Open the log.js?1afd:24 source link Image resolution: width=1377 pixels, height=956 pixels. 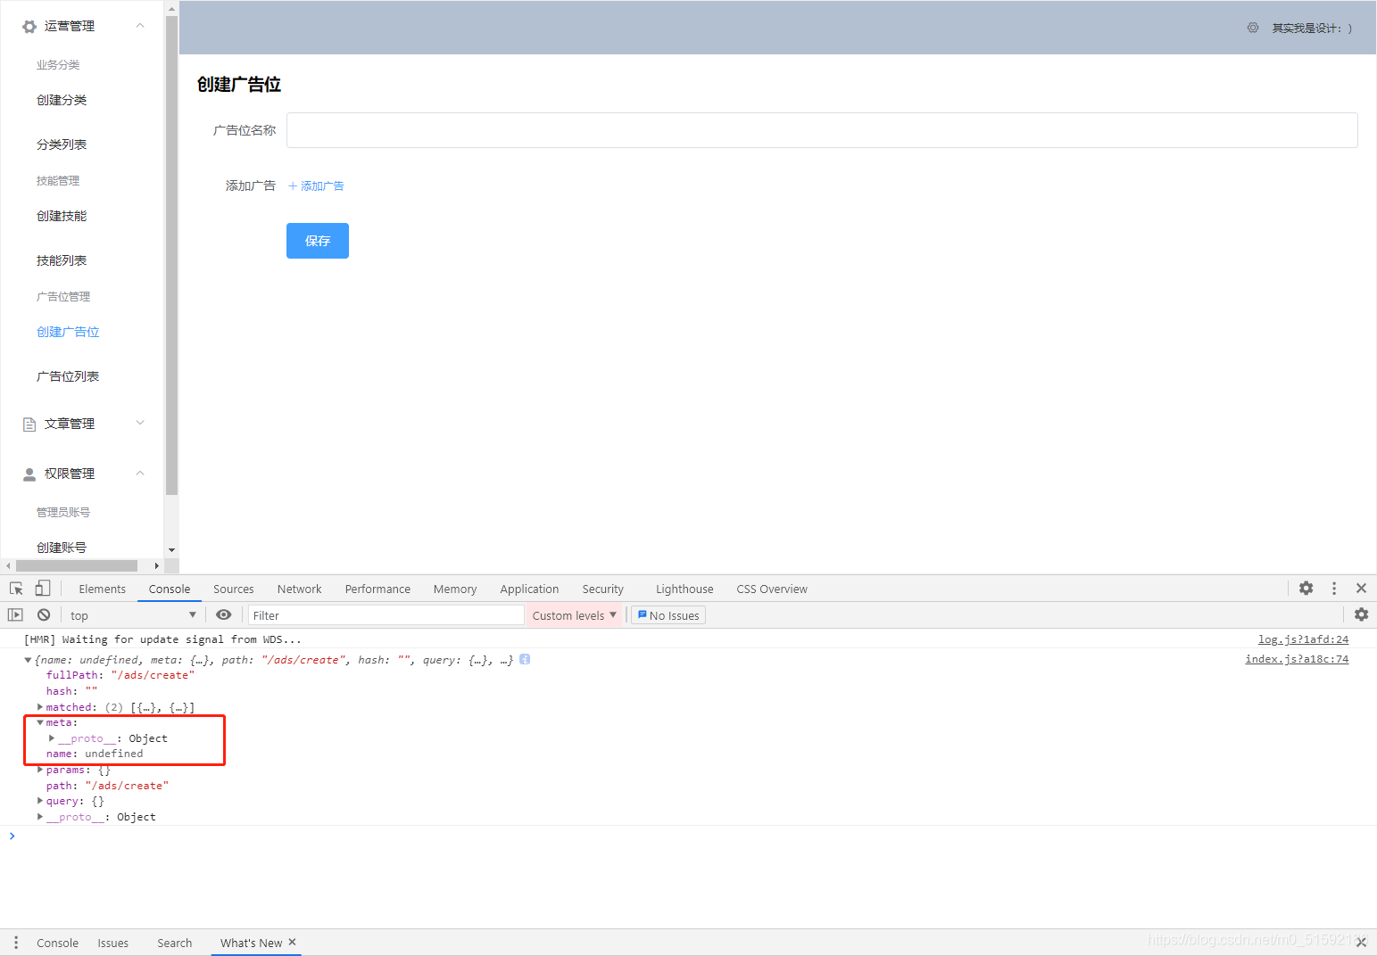(1303, 639)
